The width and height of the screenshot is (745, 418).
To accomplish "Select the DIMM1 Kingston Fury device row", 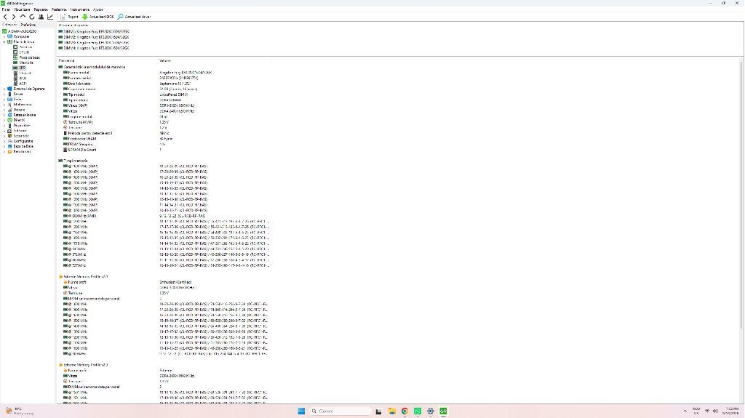I will pos(94,32).
